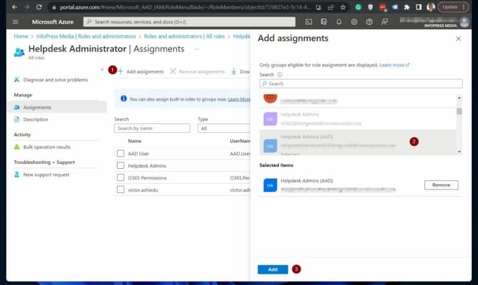Click the Microsoft Azure logo text

point(52,22)
